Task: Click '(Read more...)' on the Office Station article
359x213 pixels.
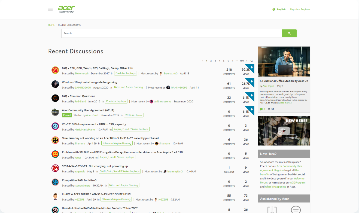Action: tap(285, 103)
